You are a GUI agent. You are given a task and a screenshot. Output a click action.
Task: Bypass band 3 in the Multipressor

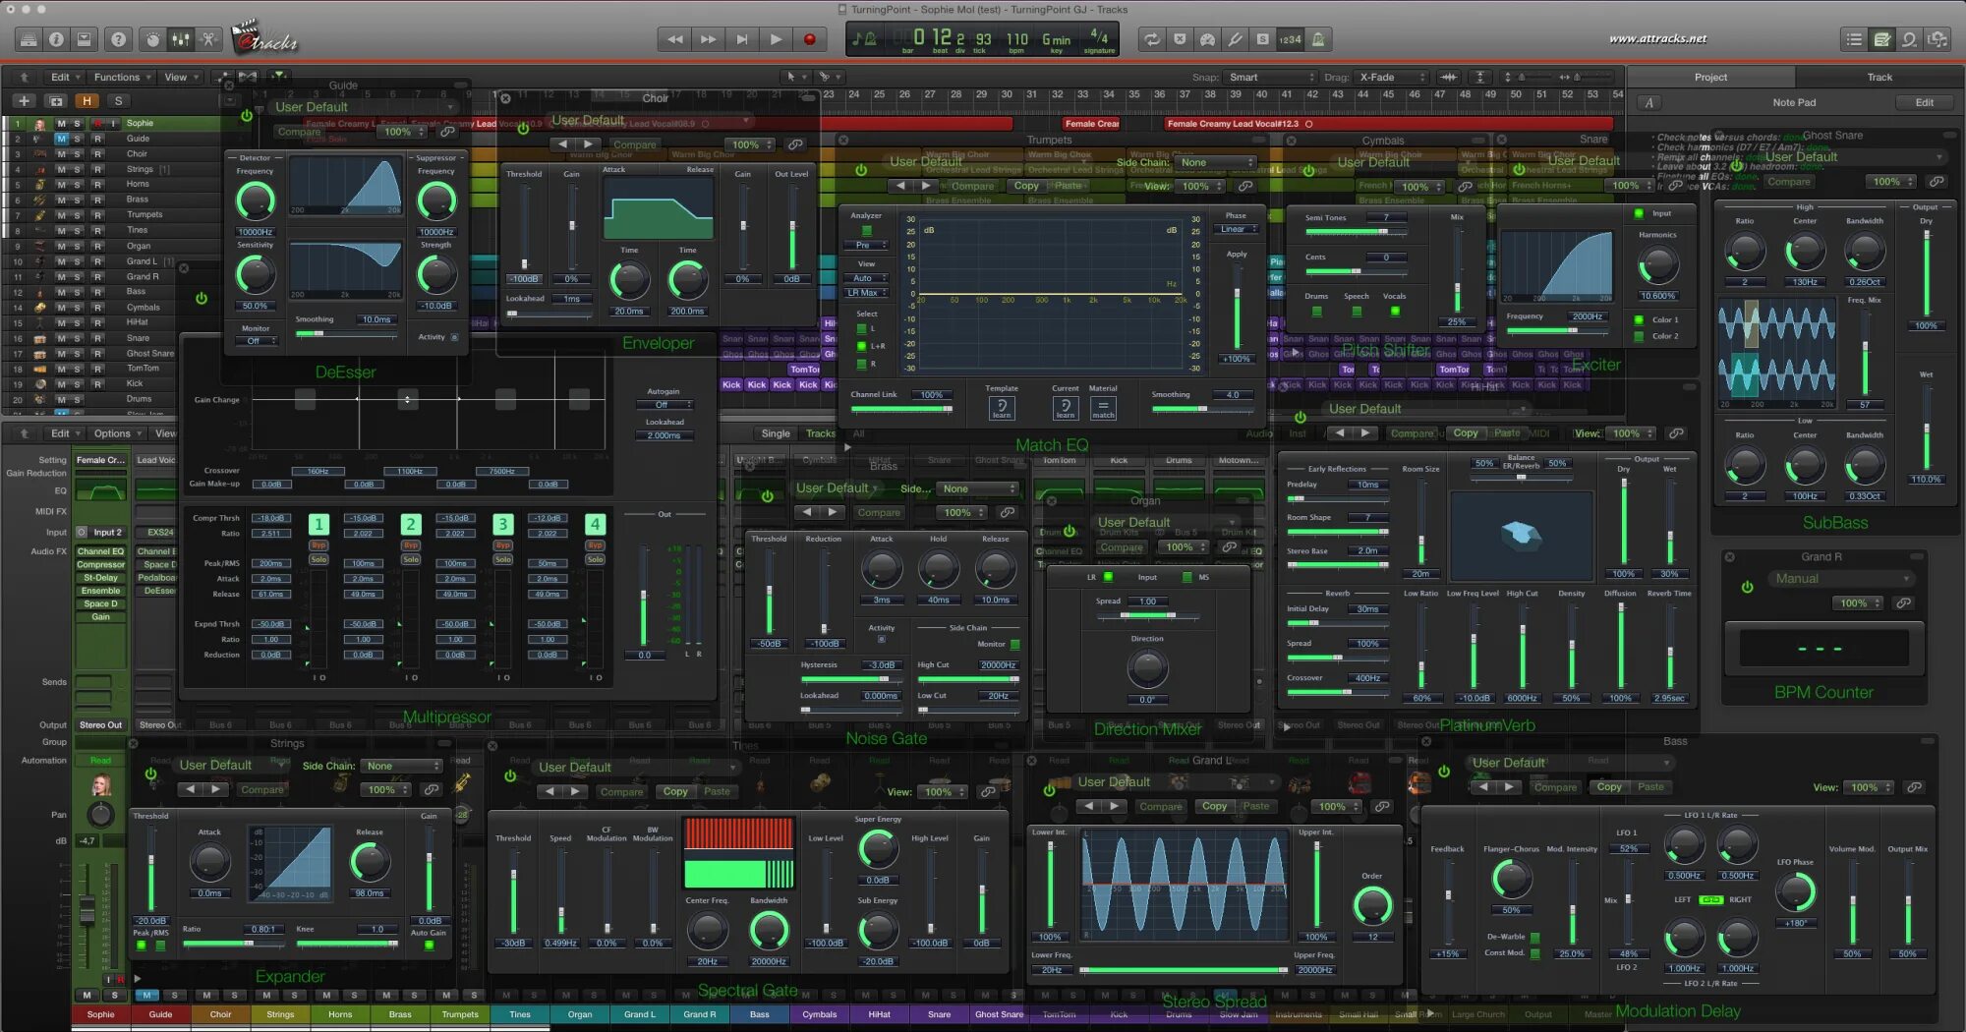[502, 545]
